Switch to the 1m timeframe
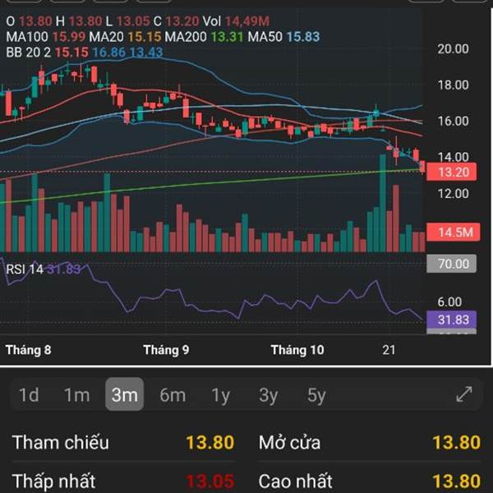This screenshot has width=493, height=493. pos(76,395)
